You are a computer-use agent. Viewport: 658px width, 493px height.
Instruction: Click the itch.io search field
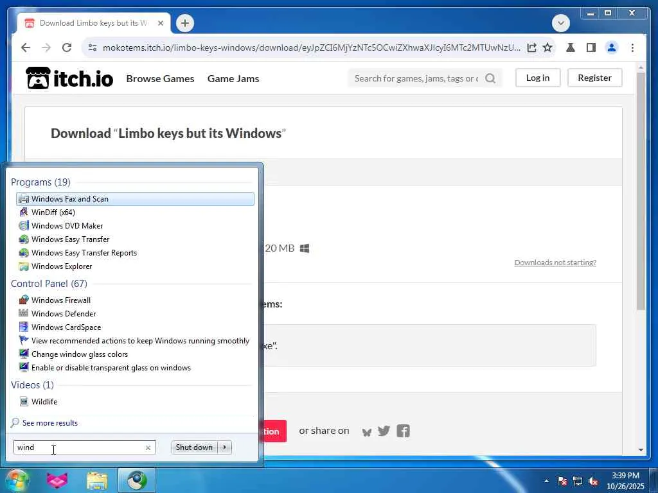tap(416, 78)
